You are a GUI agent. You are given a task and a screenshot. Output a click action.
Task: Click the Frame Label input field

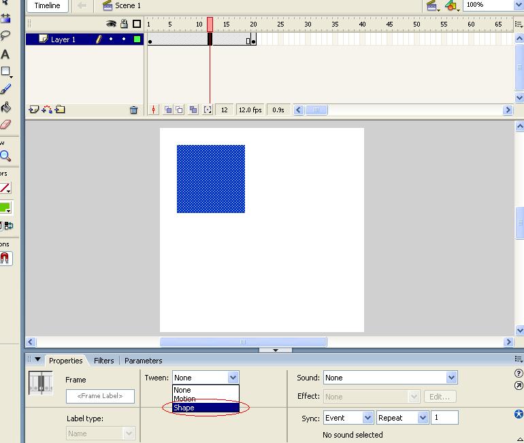100,396
